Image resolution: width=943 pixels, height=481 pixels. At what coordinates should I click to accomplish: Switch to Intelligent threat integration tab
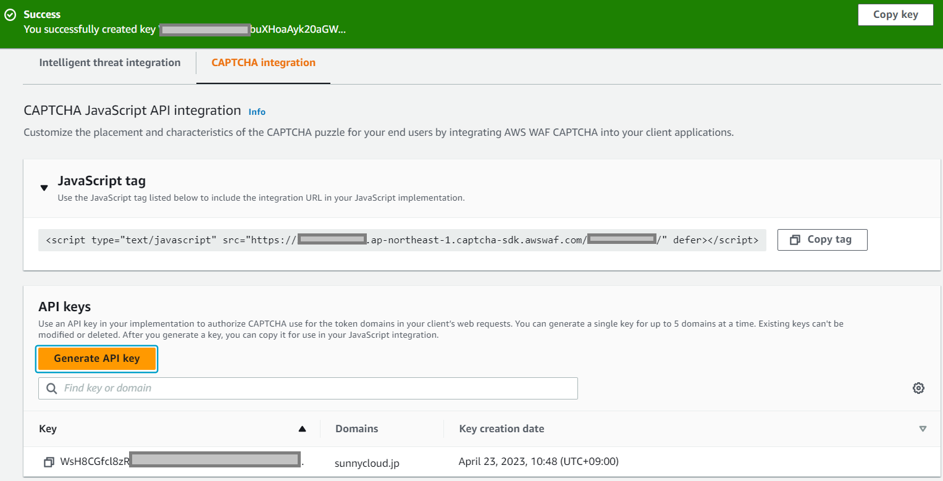(x=110, y=63)
